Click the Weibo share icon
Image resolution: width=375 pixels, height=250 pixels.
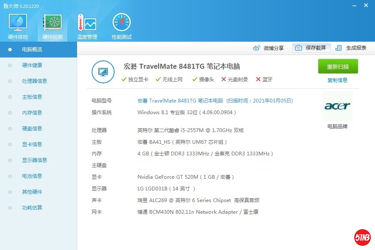[257, 48]
